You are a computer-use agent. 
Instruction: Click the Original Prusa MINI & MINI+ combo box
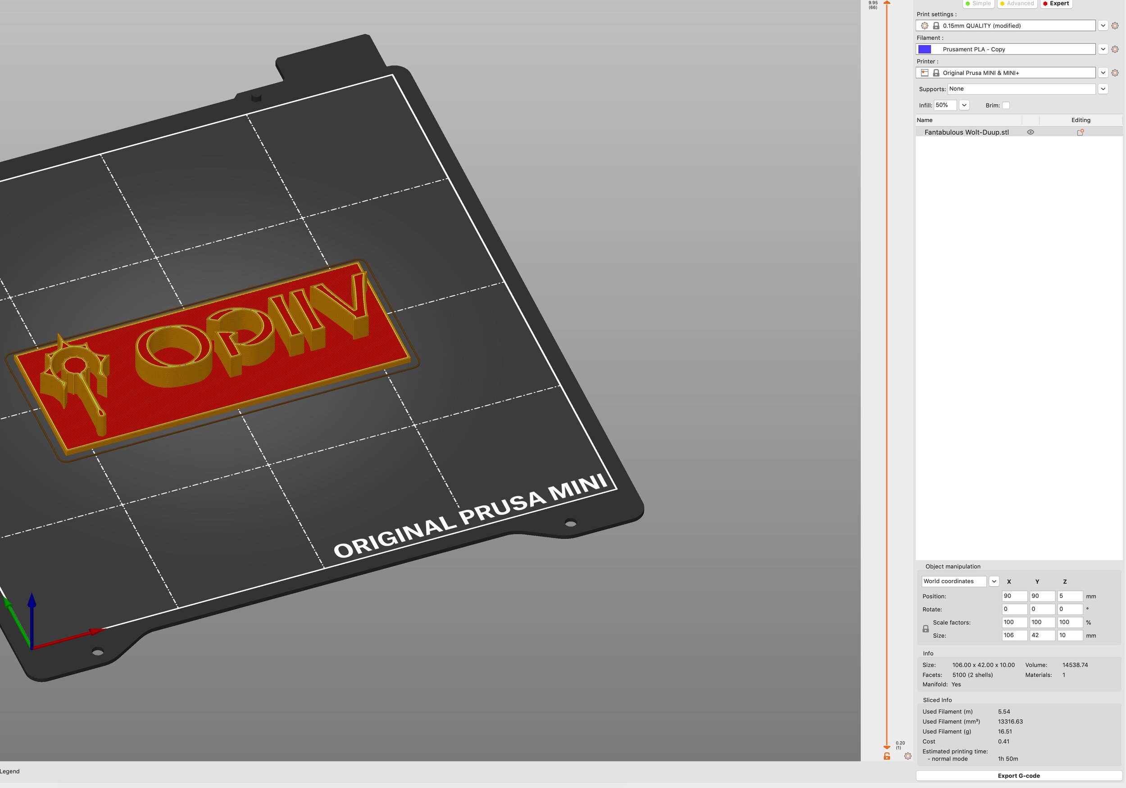[1005, 72]
